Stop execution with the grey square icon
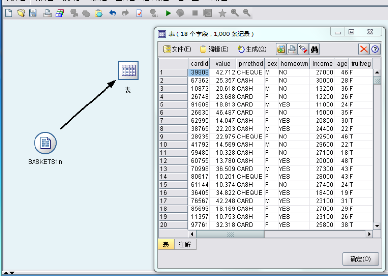The height and width of the screenshot is (276, 388). click(x=195, y=13)
